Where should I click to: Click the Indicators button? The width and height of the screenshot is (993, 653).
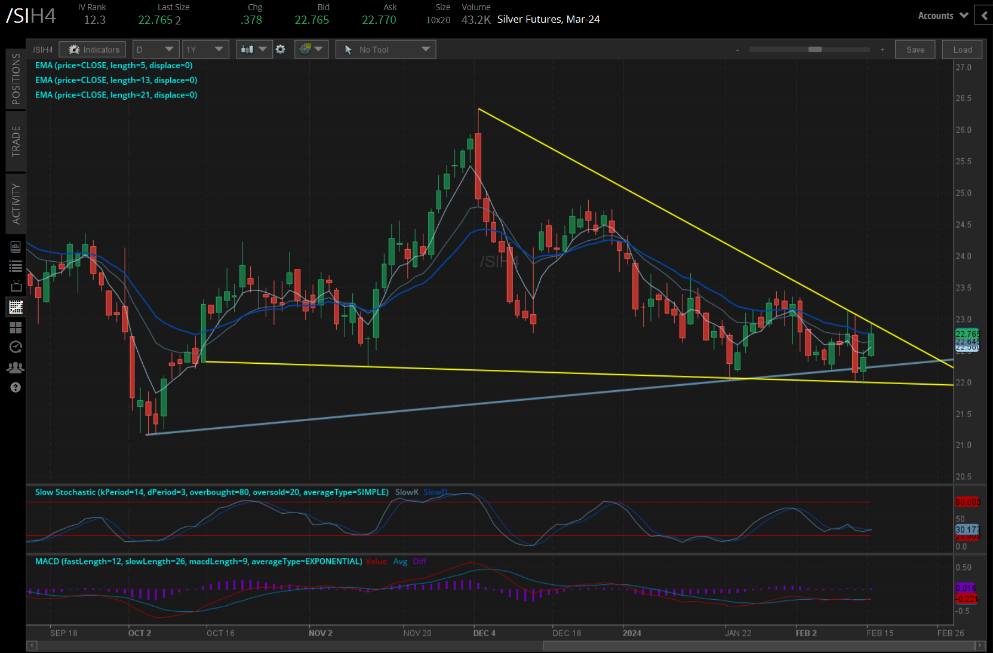coord(93,50)
